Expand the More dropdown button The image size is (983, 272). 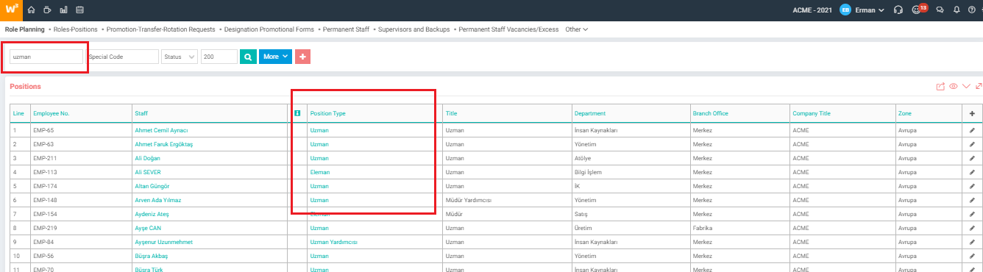click(275, 57)
